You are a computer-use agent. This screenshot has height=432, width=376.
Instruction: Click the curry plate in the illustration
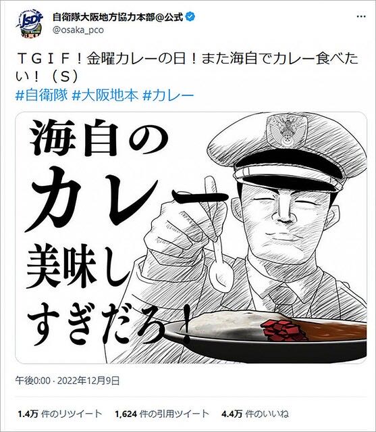(265, 337)
